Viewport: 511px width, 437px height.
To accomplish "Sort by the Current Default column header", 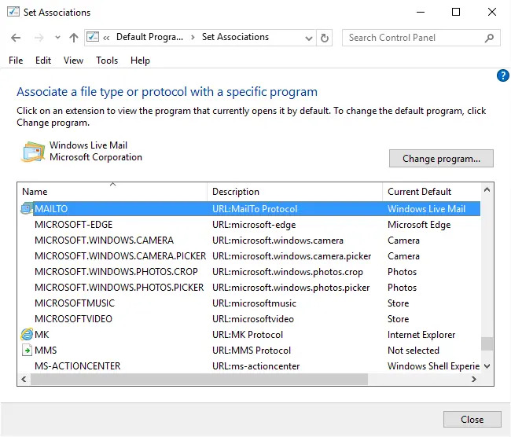I will pos(432,192).
